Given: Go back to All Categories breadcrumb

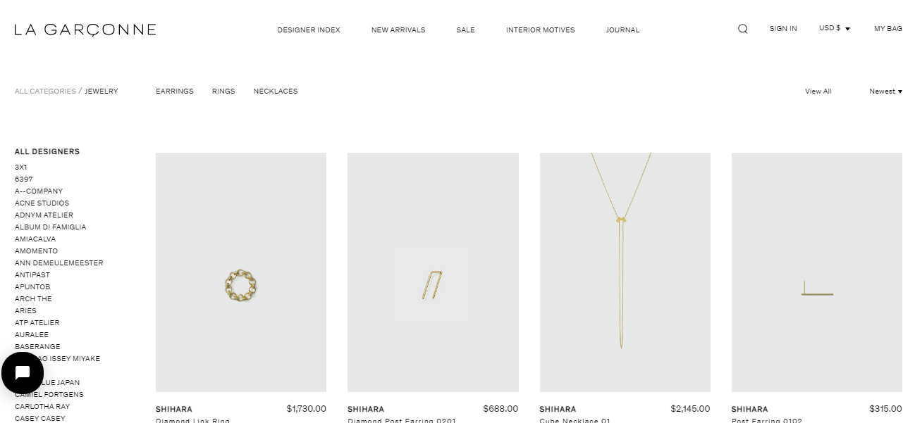Looking at the screenshot, I should tap(45, 91).
